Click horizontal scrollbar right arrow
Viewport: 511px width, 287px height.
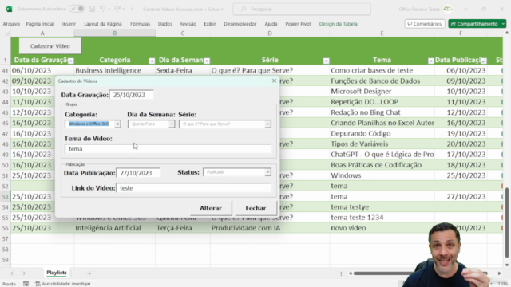click(499, 273)
